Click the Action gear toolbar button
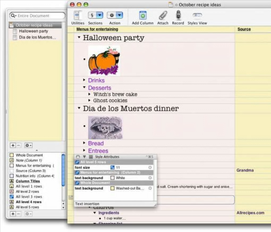The image size is (271, 232). point(112,15)
